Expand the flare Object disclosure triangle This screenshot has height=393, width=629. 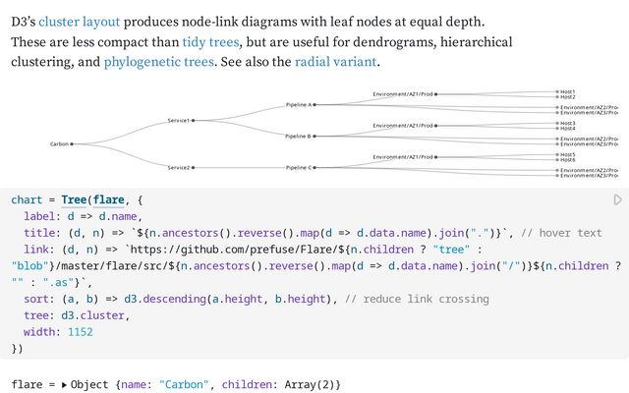64,385
